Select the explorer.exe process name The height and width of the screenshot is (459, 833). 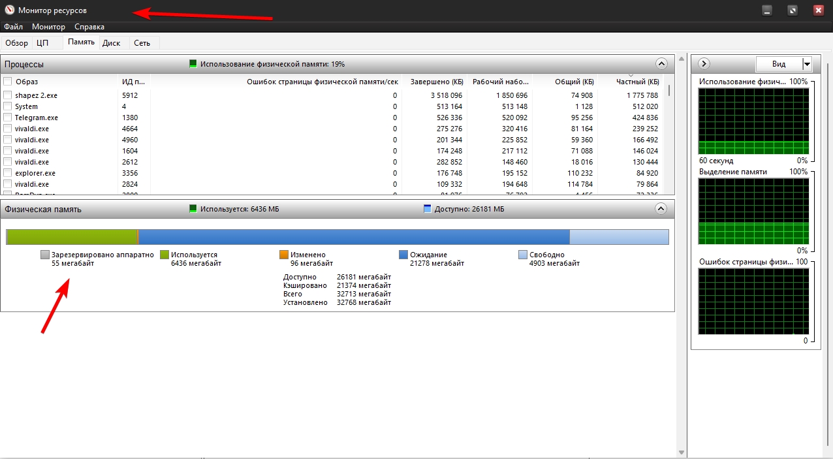(x=35, y=173)
